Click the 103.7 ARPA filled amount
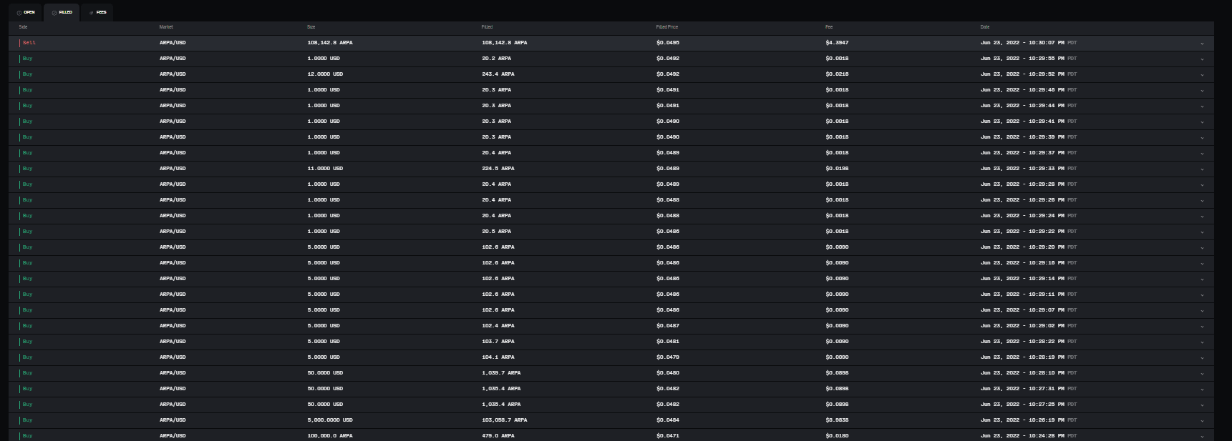 (498, 342)
